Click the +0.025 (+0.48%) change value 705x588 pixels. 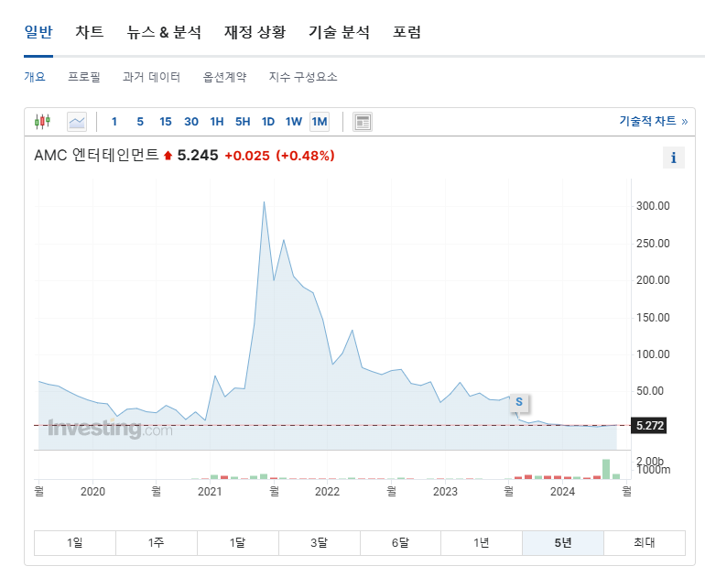pyautogui.click(x=279, y=156)
